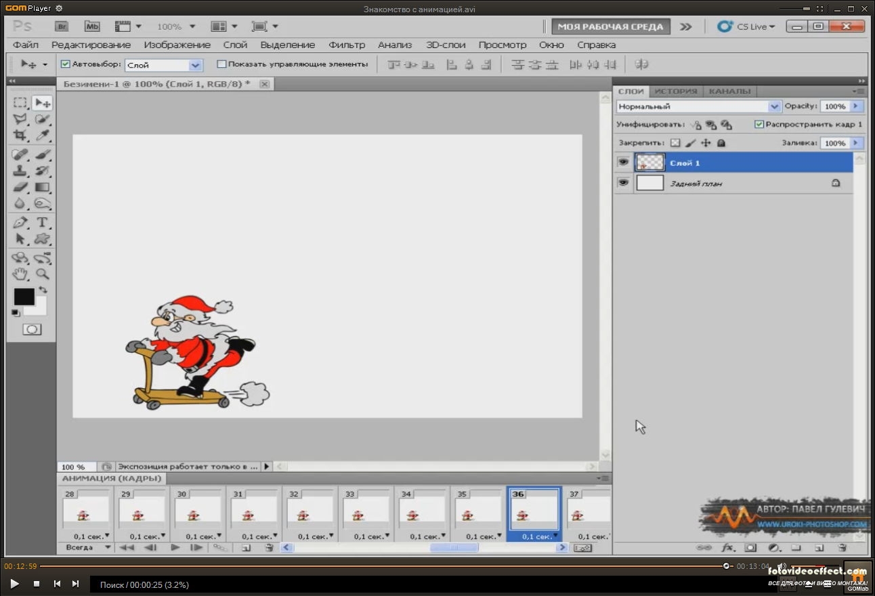Switch to the КАНАЛЫ tab

pyautogui.click(x=729, y=91)
